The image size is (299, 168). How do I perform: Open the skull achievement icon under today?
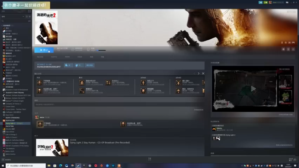[40, 91]
